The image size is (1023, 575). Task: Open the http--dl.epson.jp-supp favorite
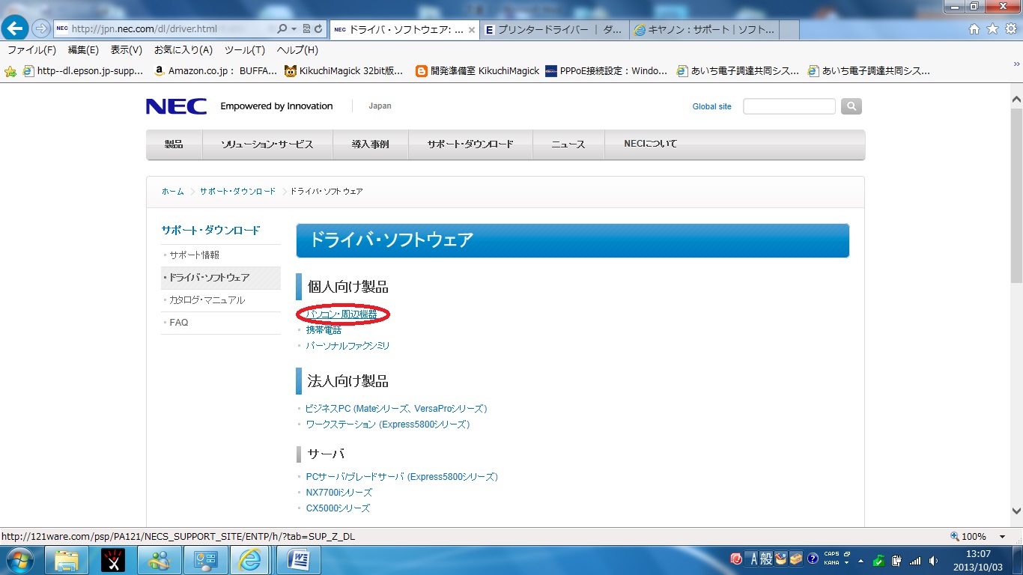point(83,71)
